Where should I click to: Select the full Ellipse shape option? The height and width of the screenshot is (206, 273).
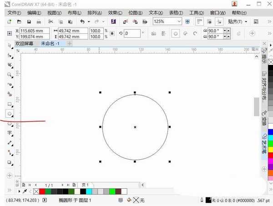tap(176, 33)
